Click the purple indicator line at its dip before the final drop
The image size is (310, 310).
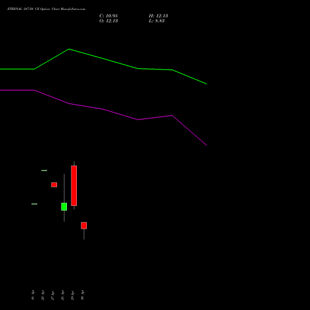[x=138, y=120]
